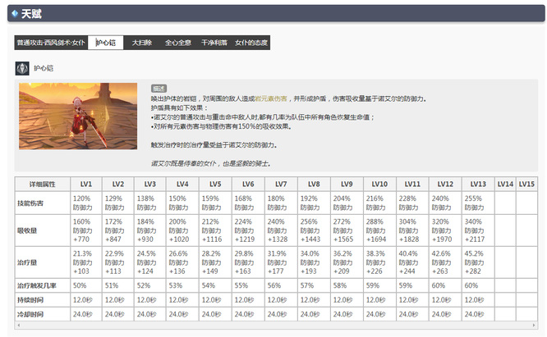This screenshot has width=547, height=337.
Task: Select the LV9 column header
Action: [347, 184]
